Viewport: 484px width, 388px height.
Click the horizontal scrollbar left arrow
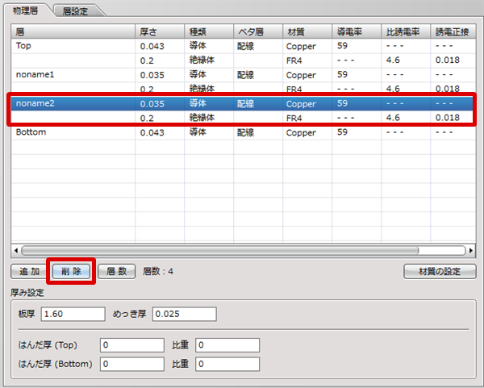pos(16,250)
